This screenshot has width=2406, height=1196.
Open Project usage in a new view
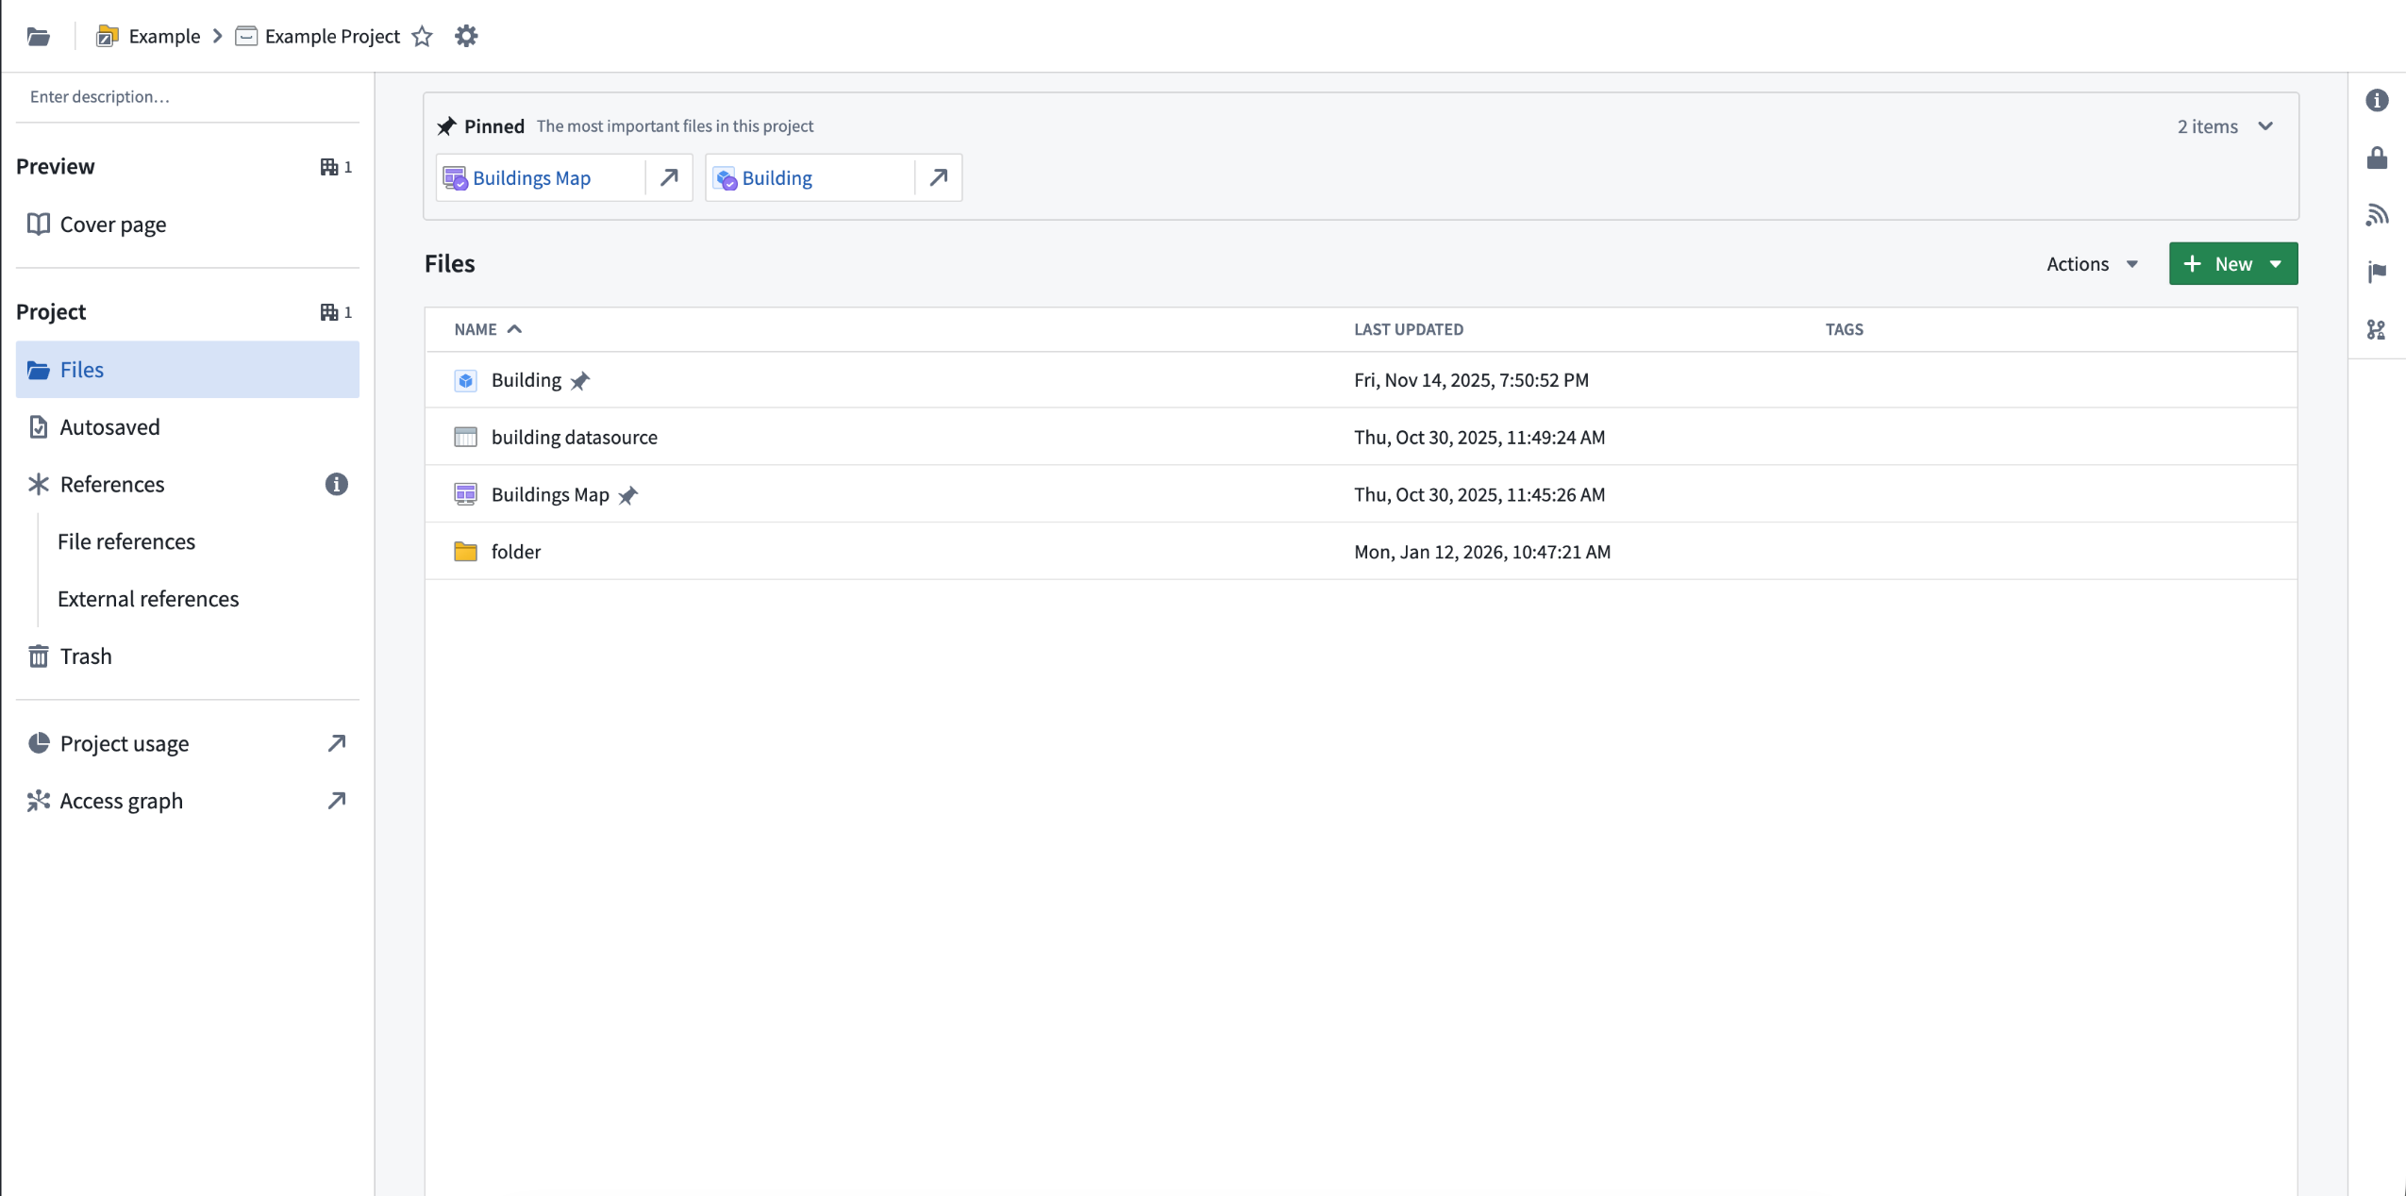335,743
